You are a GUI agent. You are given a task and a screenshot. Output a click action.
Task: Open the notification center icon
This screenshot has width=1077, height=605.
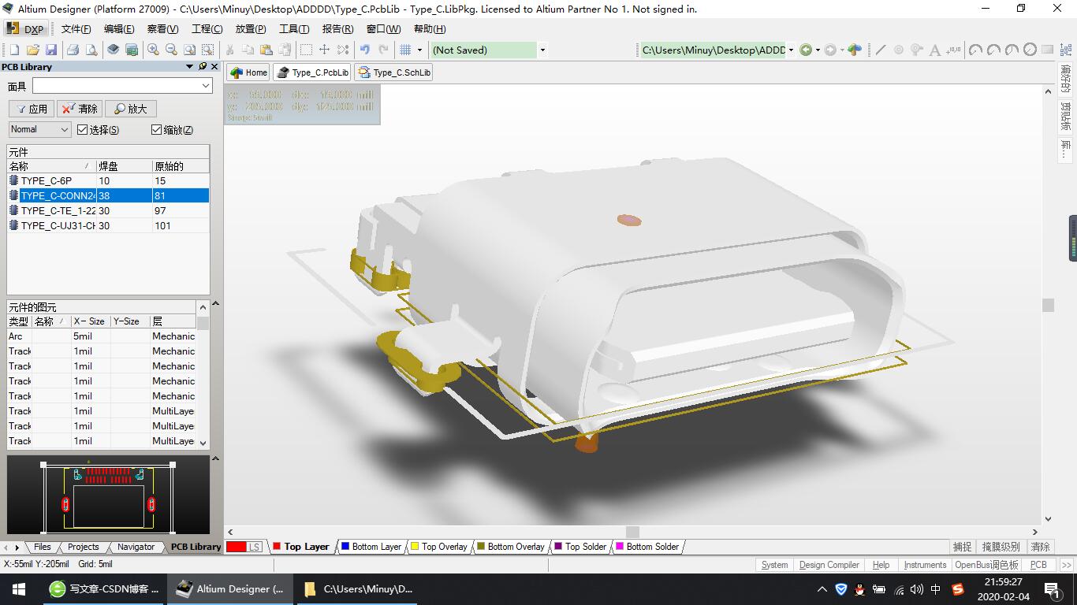(x=1052, y=588)
